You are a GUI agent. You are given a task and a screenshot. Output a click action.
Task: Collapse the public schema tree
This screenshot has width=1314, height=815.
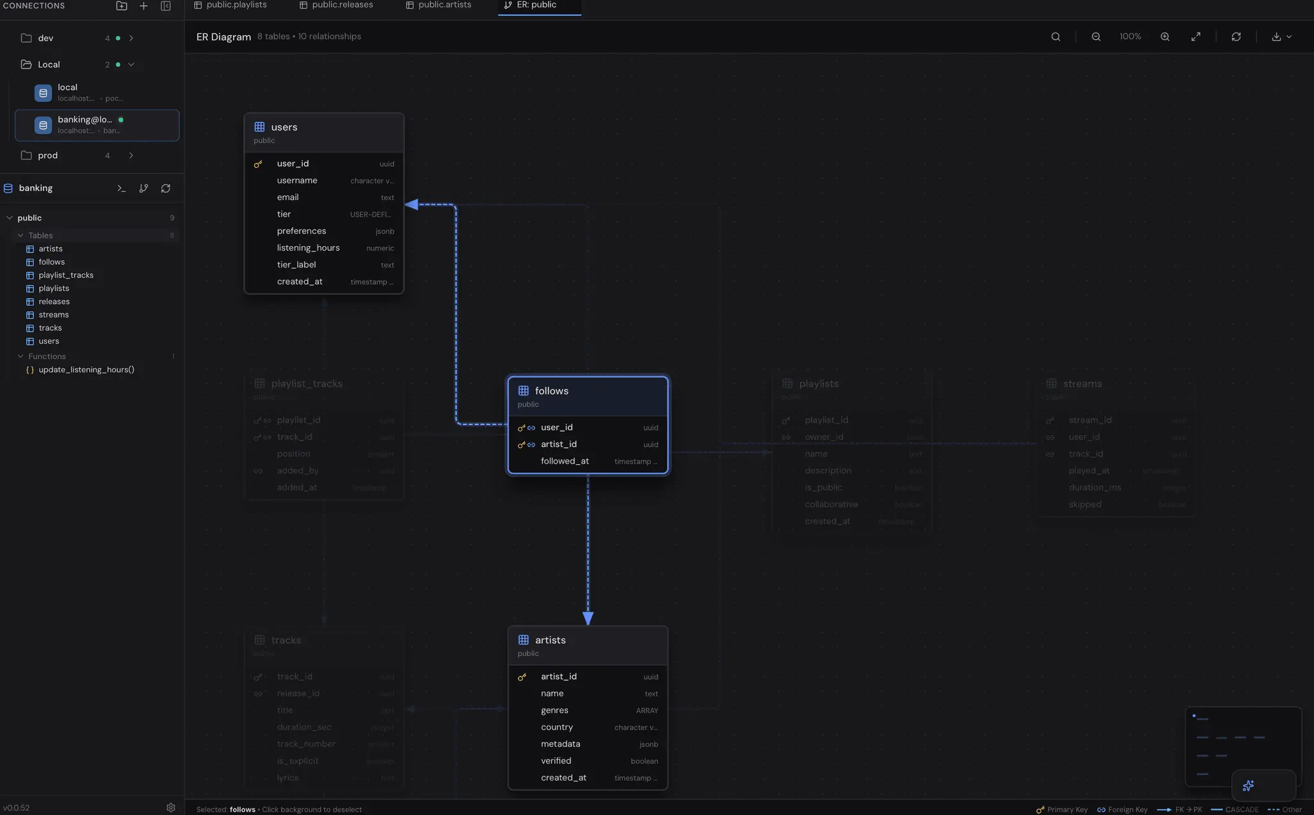coord(9,218)
